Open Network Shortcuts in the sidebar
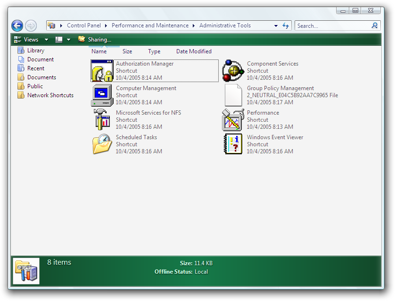 coord(50,95)
